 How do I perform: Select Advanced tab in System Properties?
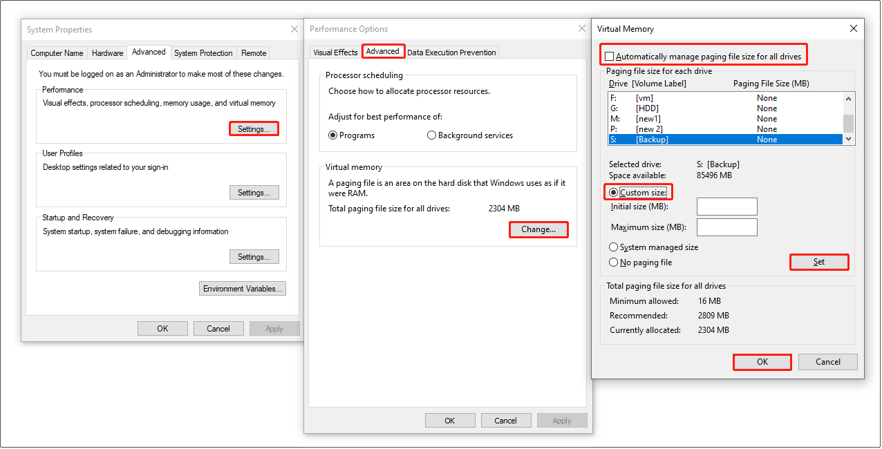[149, 52]
